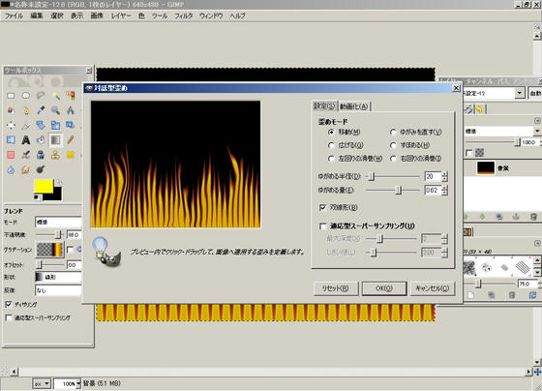Open the フィルタ menu

183,15
